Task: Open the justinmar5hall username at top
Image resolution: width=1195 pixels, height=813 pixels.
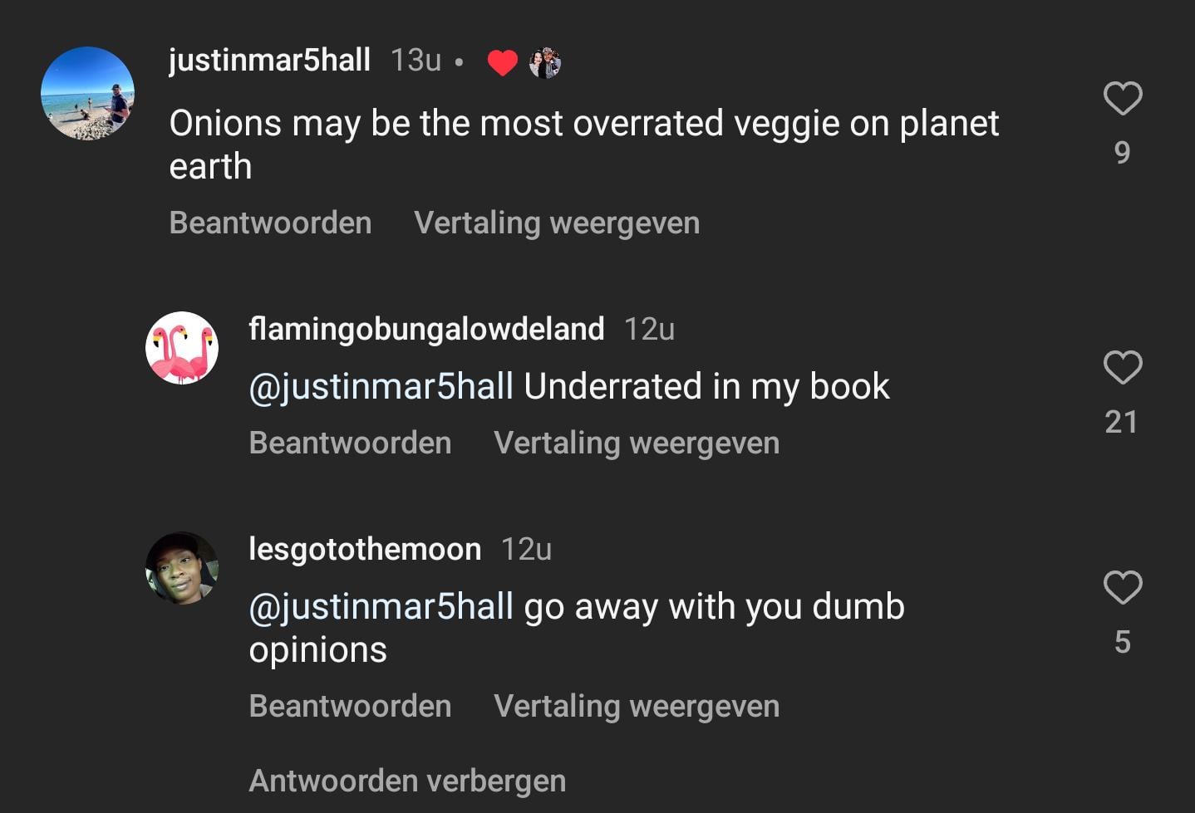Action: click(x=269, y=60)
